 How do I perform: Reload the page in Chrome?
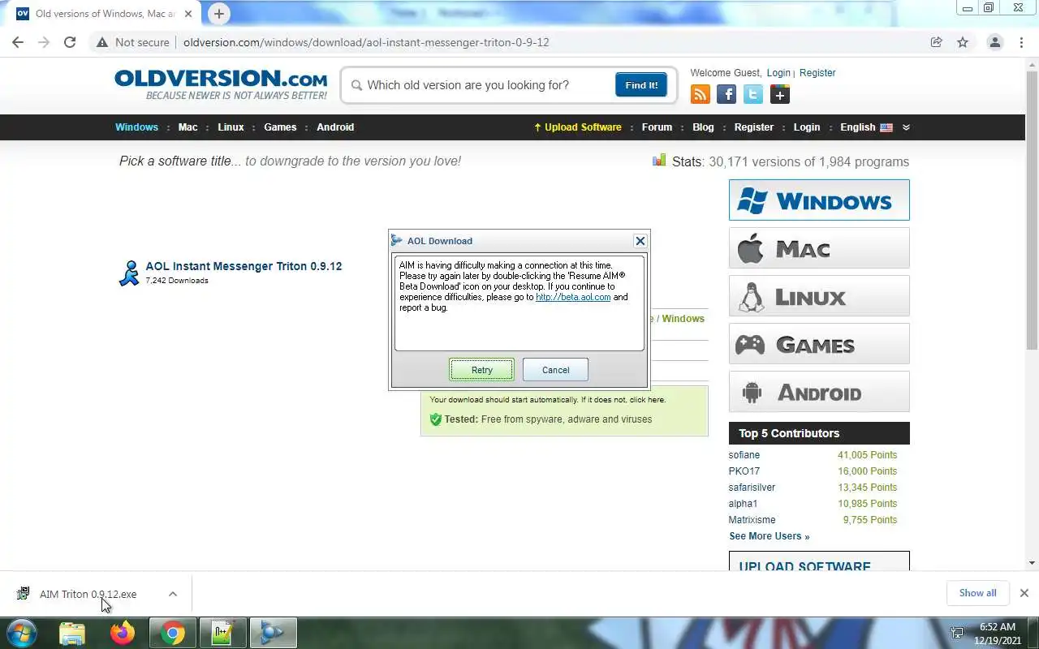[70, 42]
